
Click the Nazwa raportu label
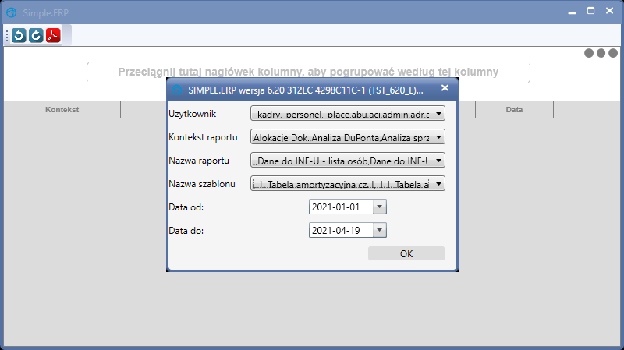coord(199,161)
